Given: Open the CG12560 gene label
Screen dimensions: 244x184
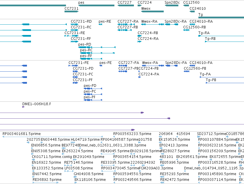Looking at the screenshot, I should click(x=191, y=3).
